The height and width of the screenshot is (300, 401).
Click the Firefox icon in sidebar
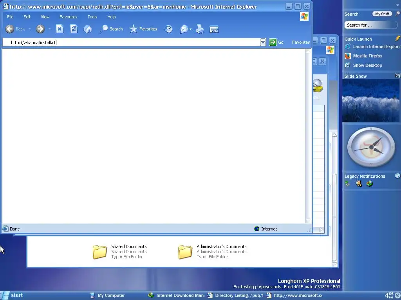pyautogui.click(x=348, y=56)
